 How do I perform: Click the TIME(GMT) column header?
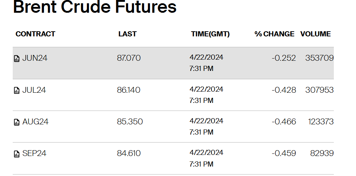[x=210, y=34]
